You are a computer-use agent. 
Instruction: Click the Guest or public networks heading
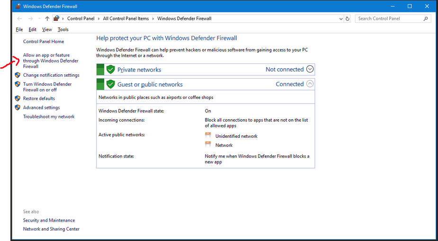(x=150, y=84)
